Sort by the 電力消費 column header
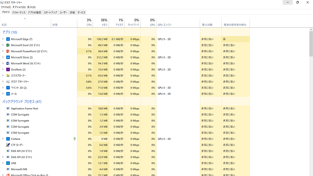The width and height of the screenshot is (313, 176). pos(211,22)
